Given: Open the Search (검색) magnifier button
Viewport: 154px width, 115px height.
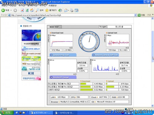Looking at the screenshot, I should [x=39, y=10].
